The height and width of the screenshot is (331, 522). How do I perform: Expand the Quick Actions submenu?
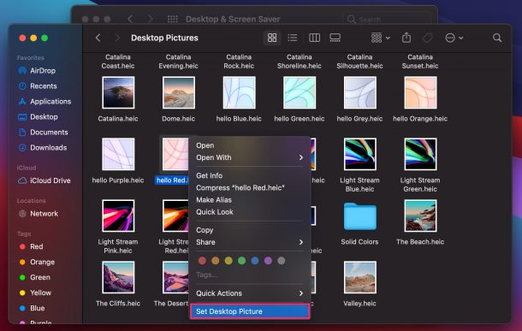click(x=250, y=293)
